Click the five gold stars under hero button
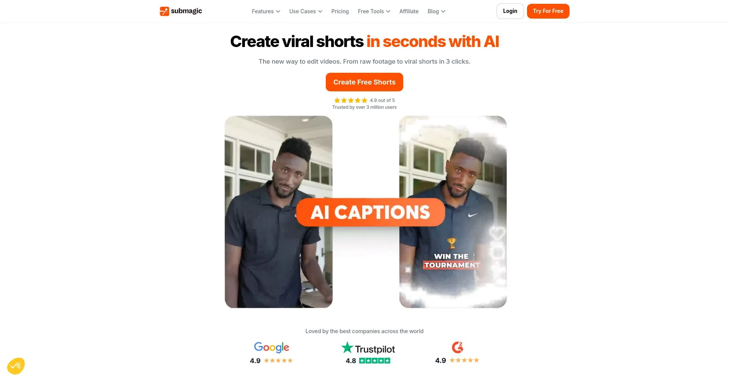Screen dimensions: 729x379 (x=350, y=100)
